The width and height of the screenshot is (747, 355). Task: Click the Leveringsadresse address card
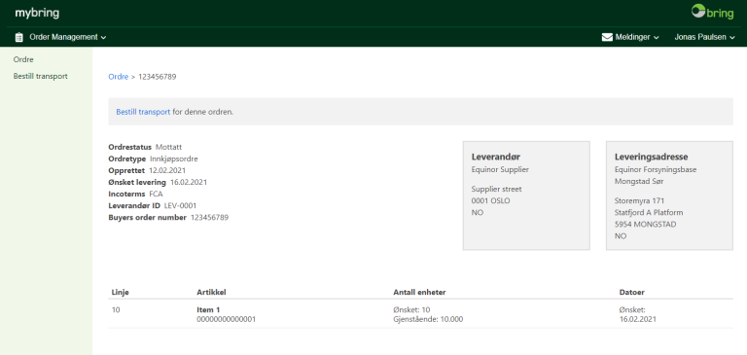pos(669,195)
